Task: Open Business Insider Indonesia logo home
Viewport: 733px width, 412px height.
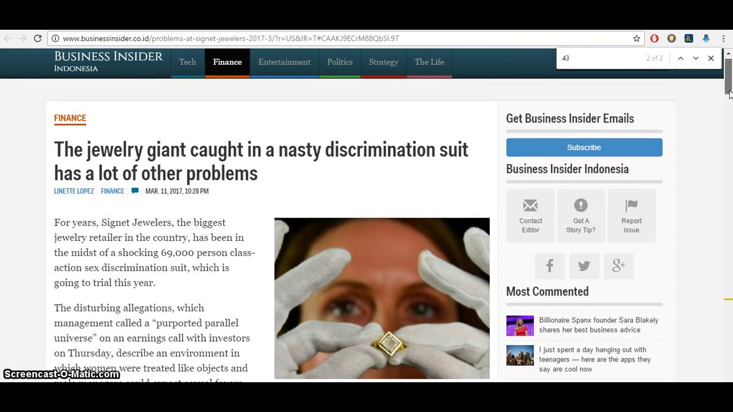Action: click(108, 62)
